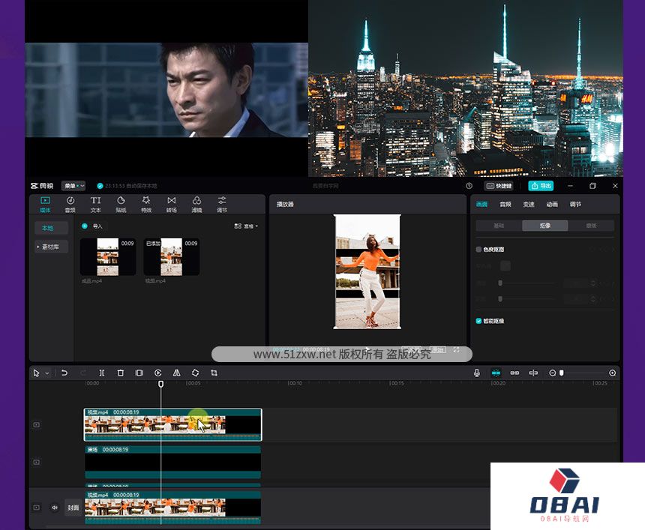Toggle the main track magnet snap

[x=496, y=373]
